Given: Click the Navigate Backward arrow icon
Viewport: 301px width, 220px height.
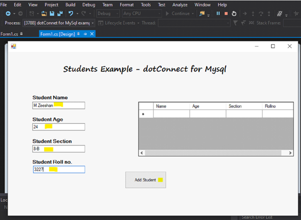Looking at the screenshot, I should point(8,14).
